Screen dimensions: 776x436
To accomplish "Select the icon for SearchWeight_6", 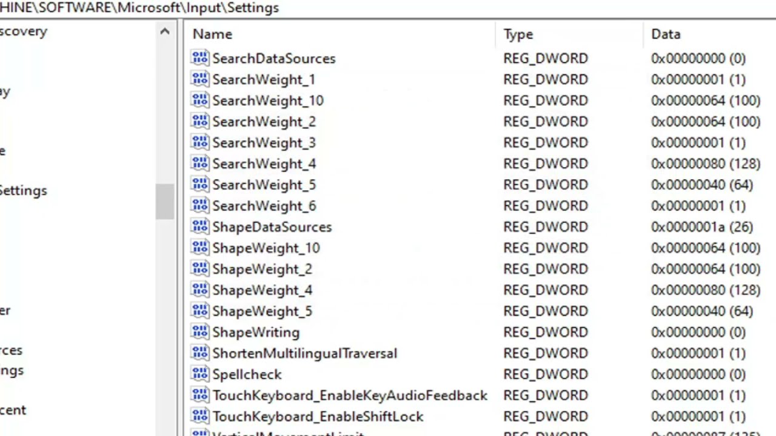I will point(199,206).
